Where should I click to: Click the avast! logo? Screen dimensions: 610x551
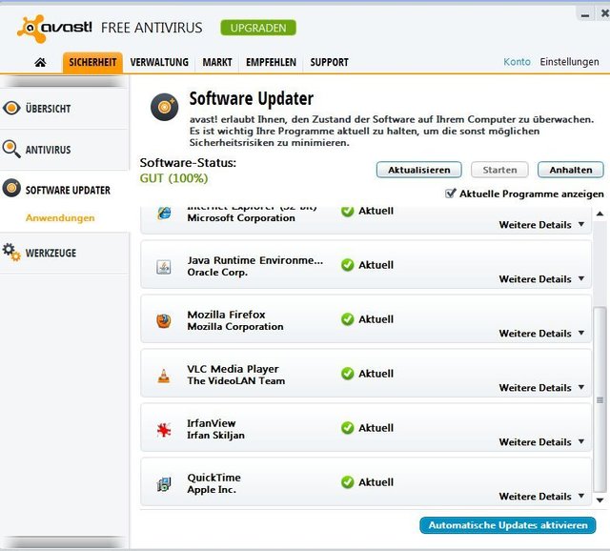click(x=54, y=28)
